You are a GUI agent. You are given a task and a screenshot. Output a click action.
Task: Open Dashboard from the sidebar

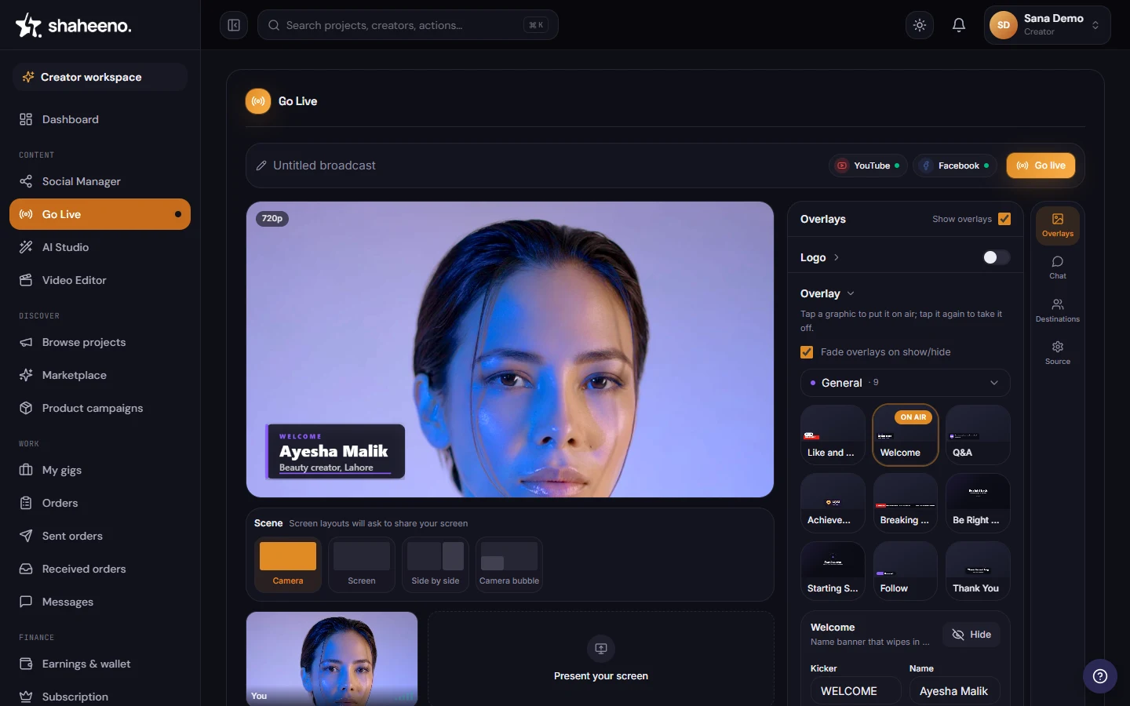tap(100, 119)
